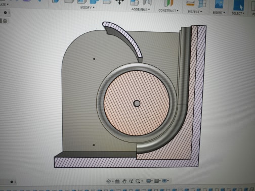
Task: Click the Display Settings monitor icon
Action: click(x=148, y=181)
